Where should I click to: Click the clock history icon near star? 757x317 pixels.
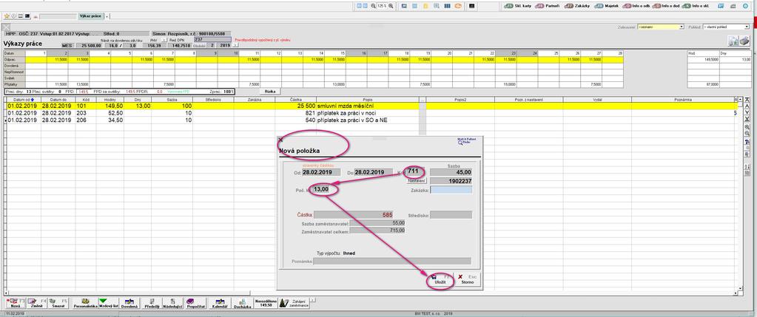tap(13, 16)
